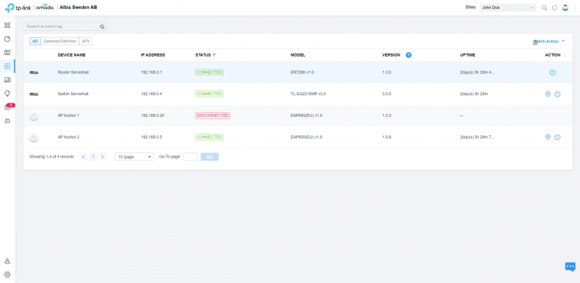The height and width of the screenshot is (283, 580).
Task: Click the reboot icon for AP Kontor 2
Action: 557,137
